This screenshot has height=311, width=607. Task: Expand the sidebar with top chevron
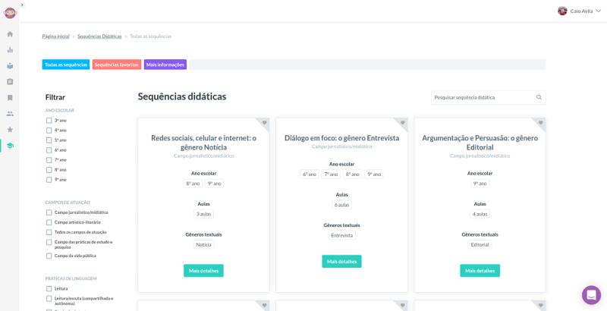(x=22, y=5)
